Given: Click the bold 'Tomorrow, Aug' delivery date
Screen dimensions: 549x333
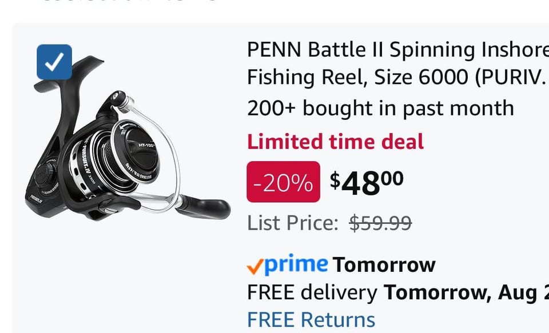Looking at the screenshot, I should 463,292.
